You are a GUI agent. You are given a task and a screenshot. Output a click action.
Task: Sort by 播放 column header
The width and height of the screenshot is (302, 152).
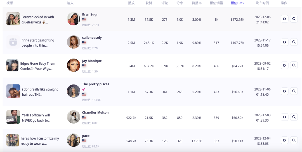[131, 3]
